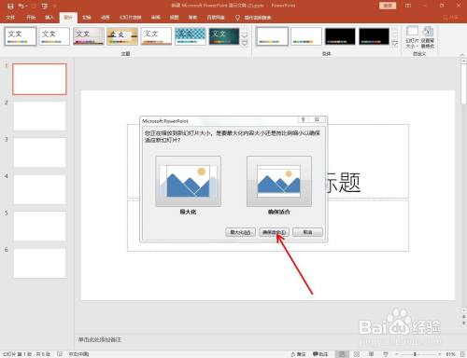Select slide 5 thumbnail in the panel
The width and height of the screenshot is (467, 358).
[x=39, y=227]
